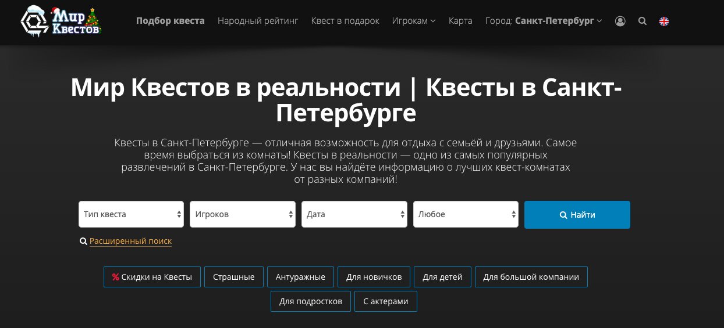
Task: Open Подбор квеста menu item
Action: point(171,21)
